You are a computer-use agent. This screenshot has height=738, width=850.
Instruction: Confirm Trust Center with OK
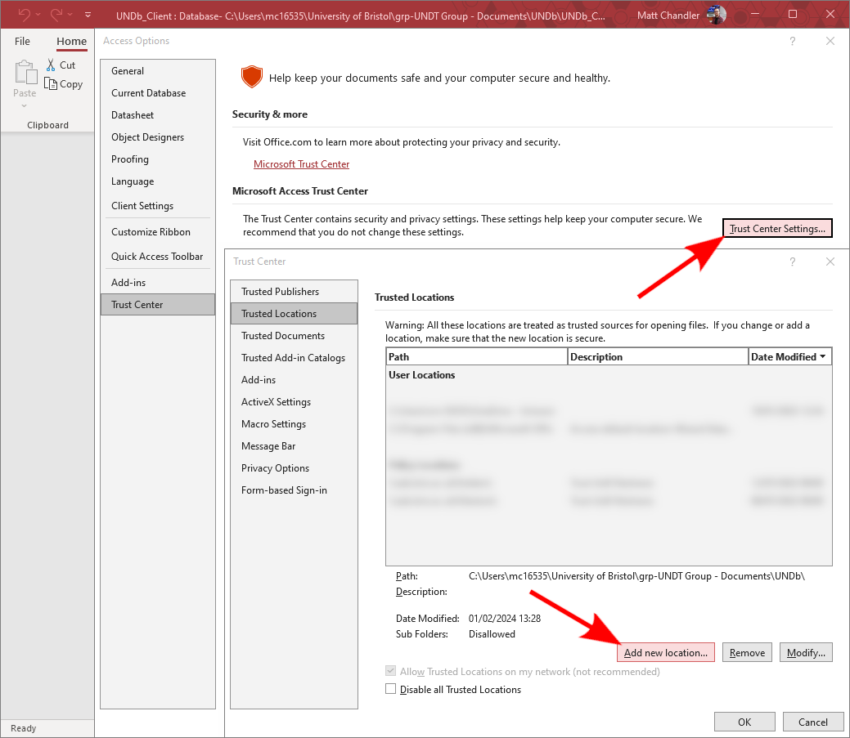point(744,722)
